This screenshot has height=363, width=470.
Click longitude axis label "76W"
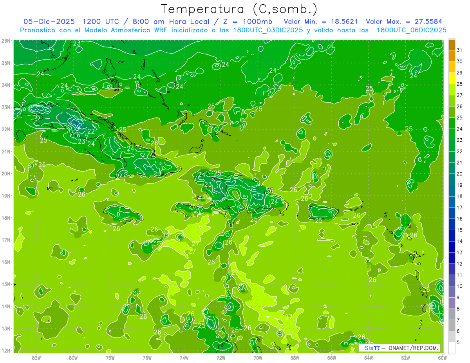tap(147, 358)
